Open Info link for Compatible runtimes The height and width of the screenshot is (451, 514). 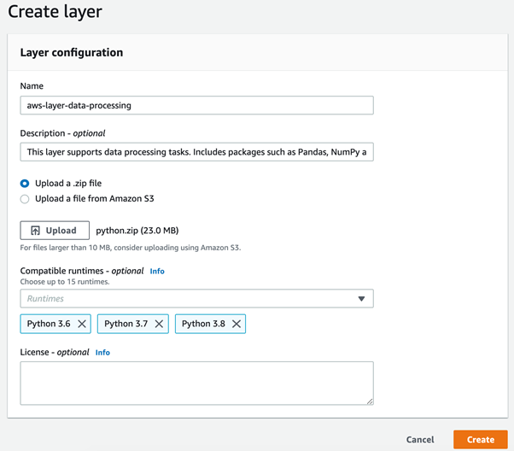pos(157,272)
